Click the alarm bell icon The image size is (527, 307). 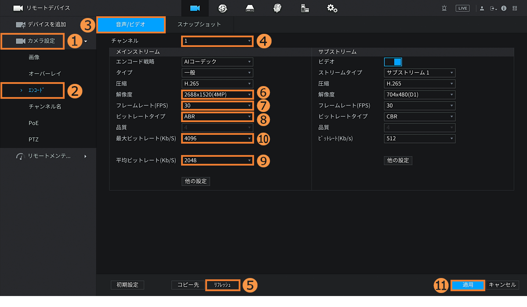[x=444, y=8]
